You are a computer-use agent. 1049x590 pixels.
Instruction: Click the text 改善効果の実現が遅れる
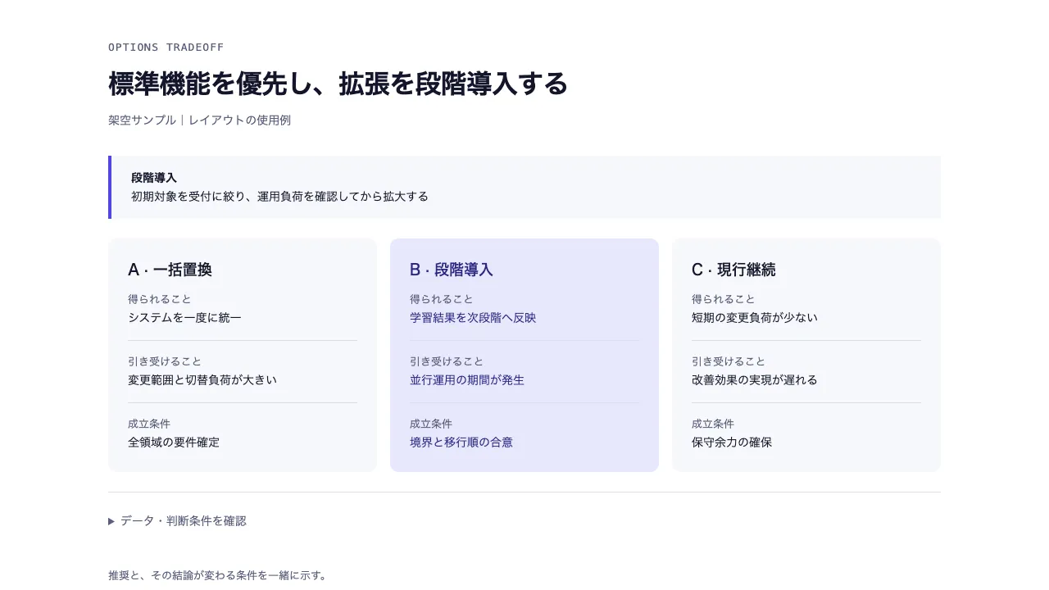755,380
